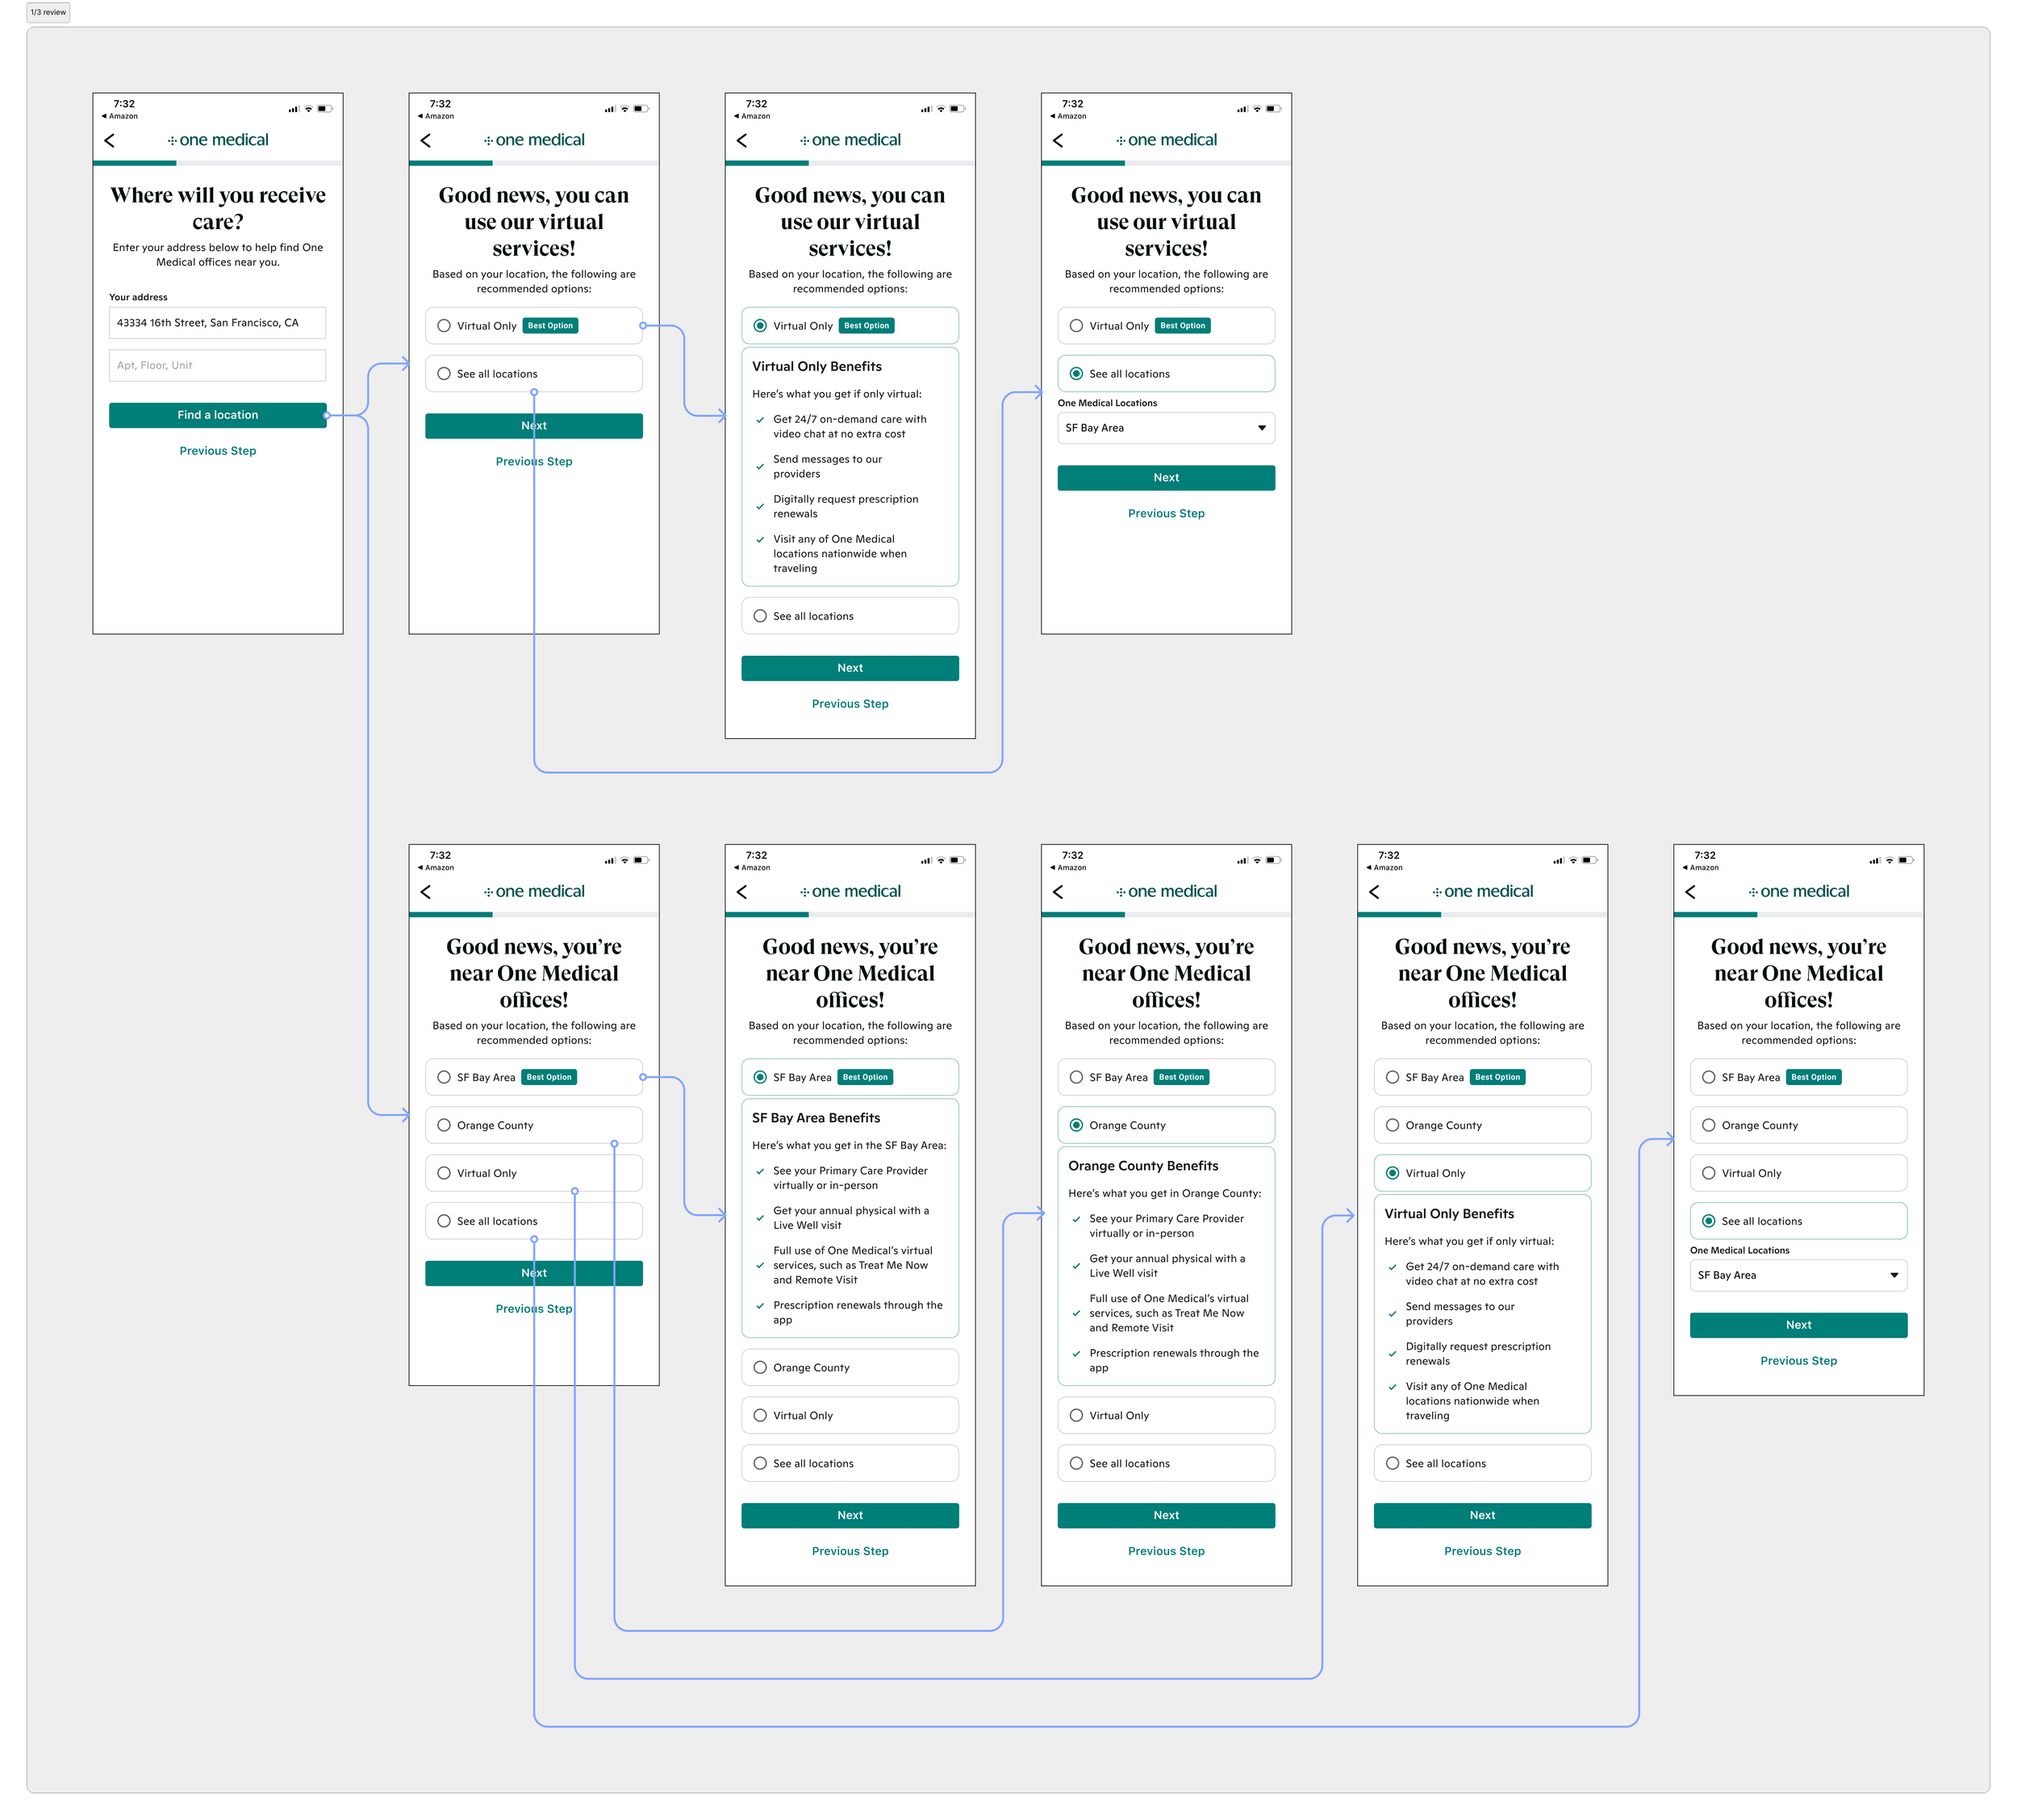Viewport: 2017px width, 1820px height.
Task: Click Previous Step link under Find a location
Action: click(x=218, y=451)
